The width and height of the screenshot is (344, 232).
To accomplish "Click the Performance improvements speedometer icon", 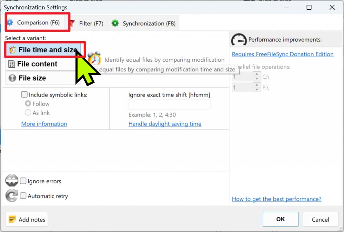I will 239,39.
